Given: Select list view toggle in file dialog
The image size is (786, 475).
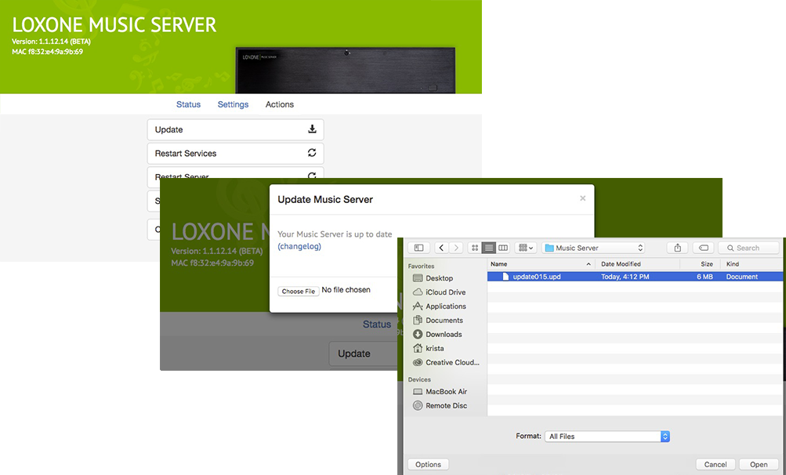Looking at the screenshot, I should tap(488, 248).
